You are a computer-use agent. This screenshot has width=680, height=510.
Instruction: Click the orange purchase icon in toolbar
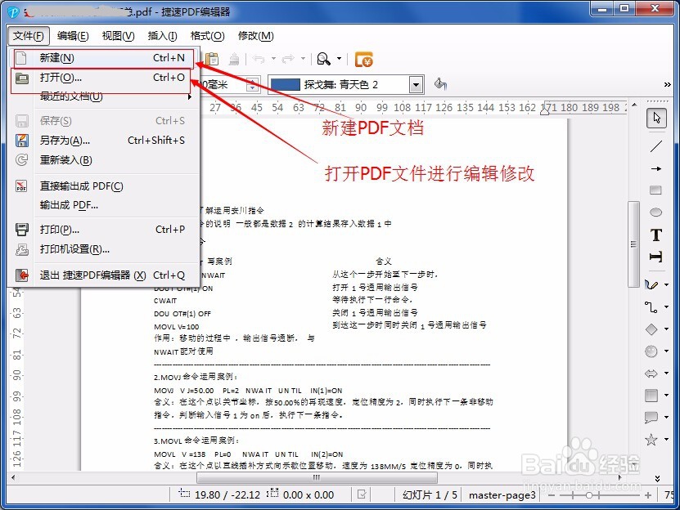pos(364,60)
